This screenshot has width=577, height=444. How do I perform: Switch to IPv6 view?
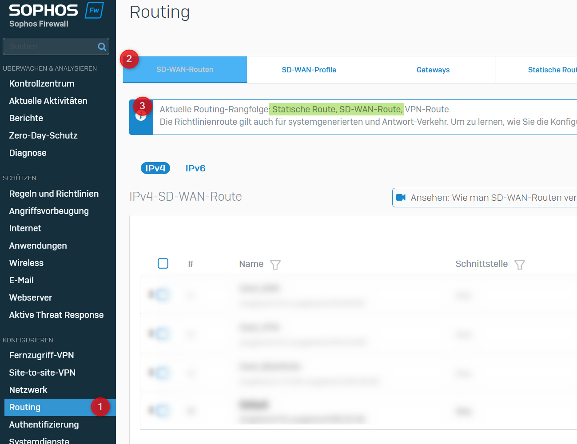(x=195, y=168)
